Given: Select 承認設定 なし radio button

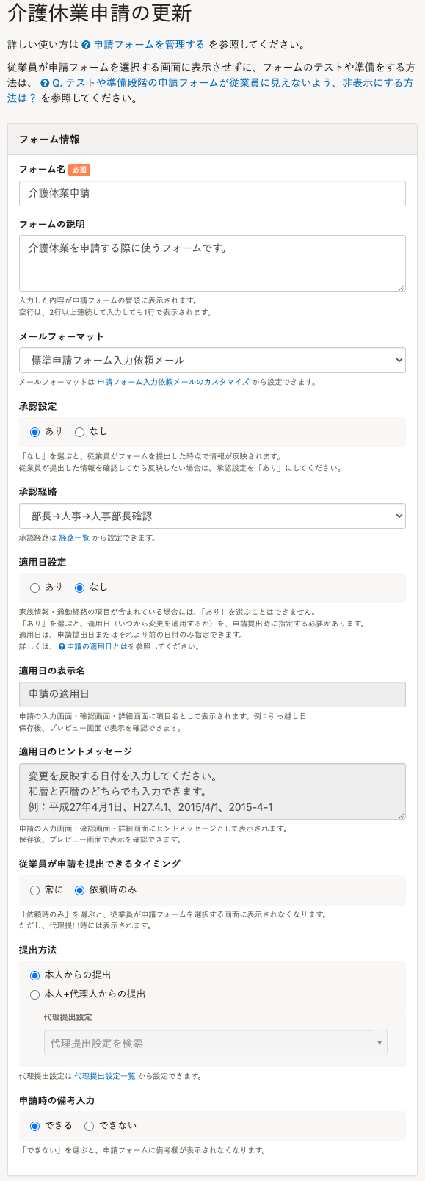Looking at the screenshot, I should [x=79, y=432].
